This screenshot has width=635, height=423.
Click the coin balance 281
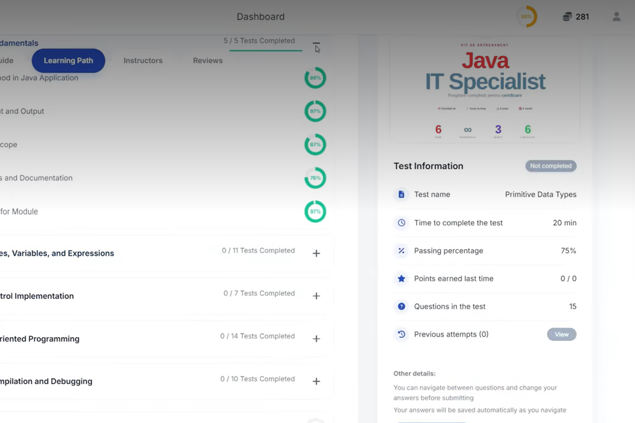(x=582, y=17)
